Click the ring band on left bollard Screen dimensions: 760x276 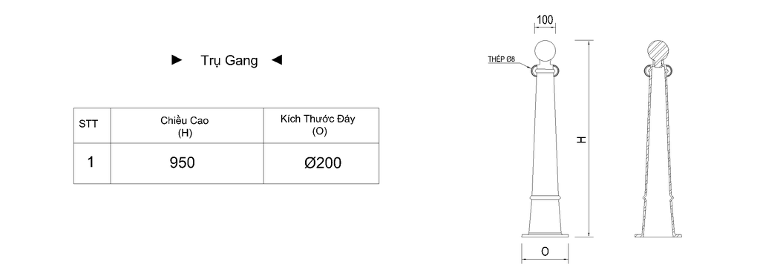pyautogui.click(x=545, y=199)
